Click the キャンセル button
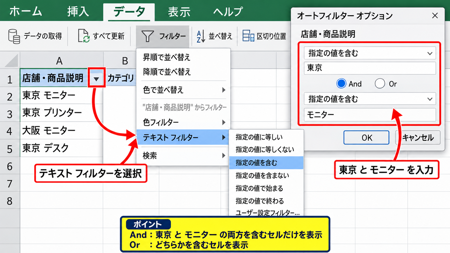 [418, 138]
